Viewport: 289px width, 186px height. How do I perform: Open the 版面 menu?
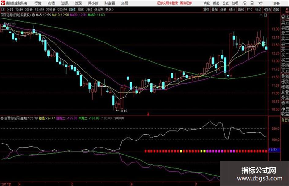point(216,3)
